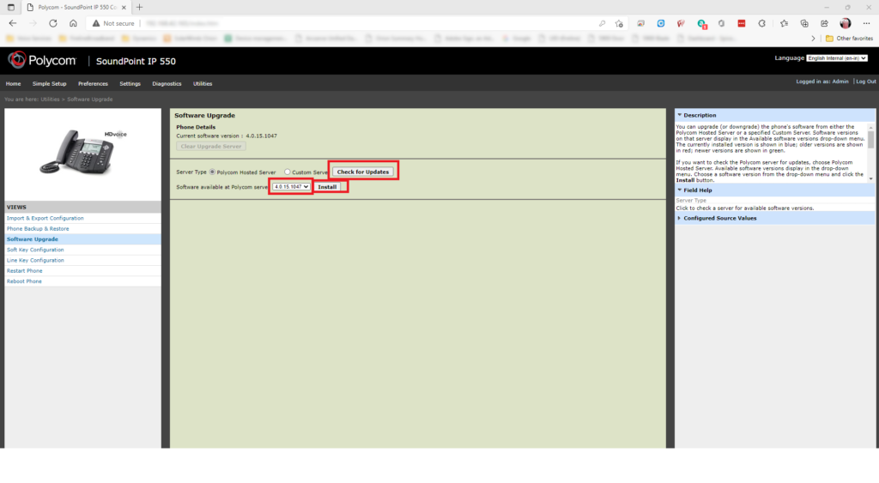879x483 pixels.
Task: Open Import & Export Configuration view
Action: coord(45,218)
